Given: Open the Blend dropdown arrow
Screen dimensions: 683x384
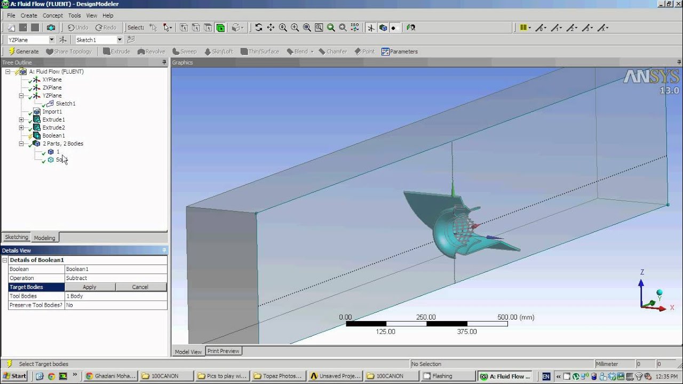Looking at the screenshot, I should (312, 52).
